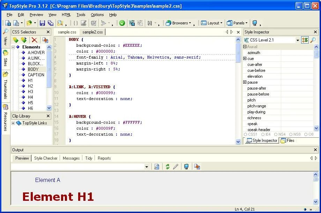This screenshot has height=213, width=321.
Task: Open the Resources sidebar panel
Action: point(5,117)
